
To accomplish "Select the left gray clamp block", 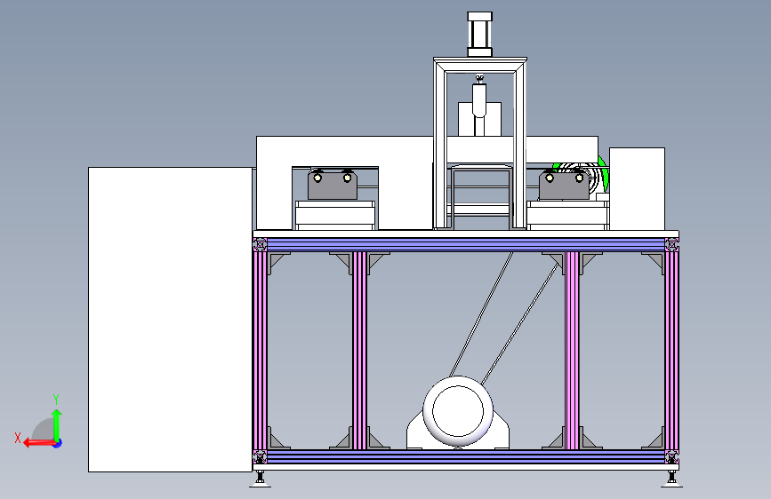I will (x=333, y=184).
